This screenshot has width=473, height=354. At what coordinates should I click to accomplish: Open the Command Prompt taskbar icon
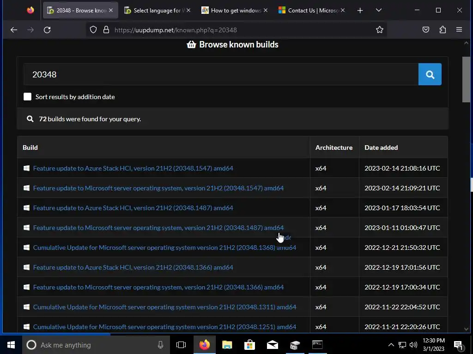click(317, 345)
